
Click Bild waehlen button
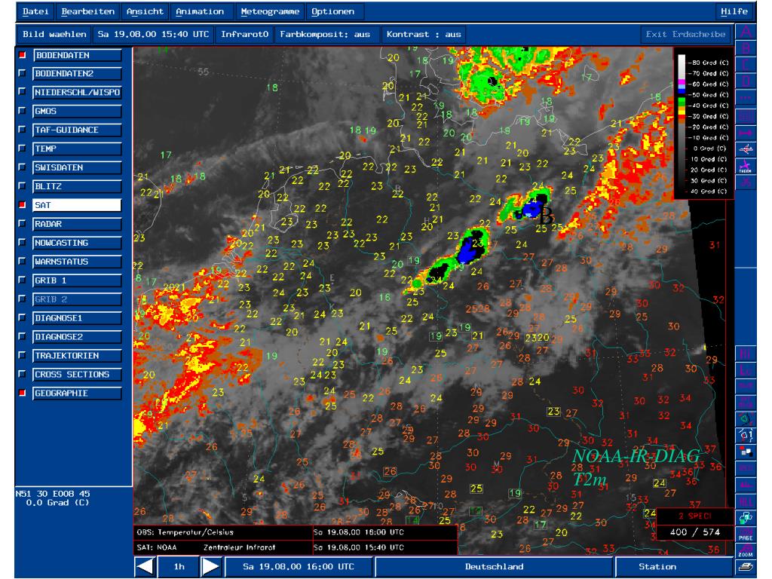coord(54,35)
